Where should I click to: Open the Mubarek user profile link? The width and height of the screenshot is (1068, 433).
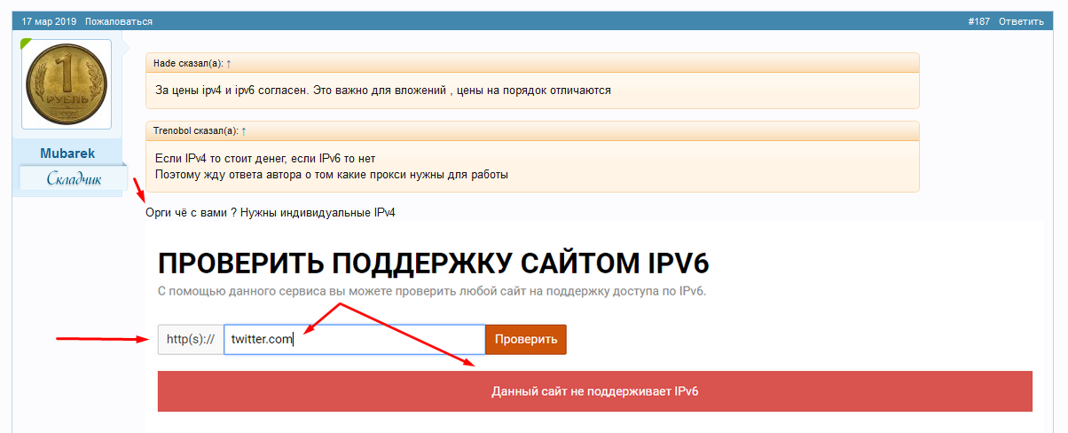67,154
